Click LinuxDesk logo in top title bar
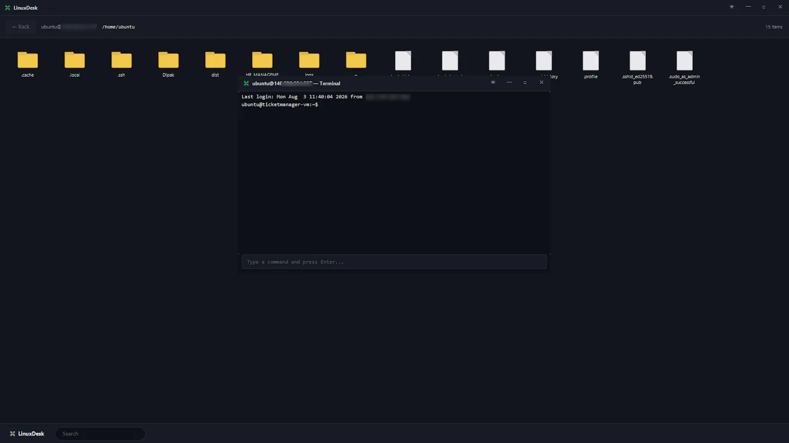This screenshot has height=443, width=789. [7, 8]
